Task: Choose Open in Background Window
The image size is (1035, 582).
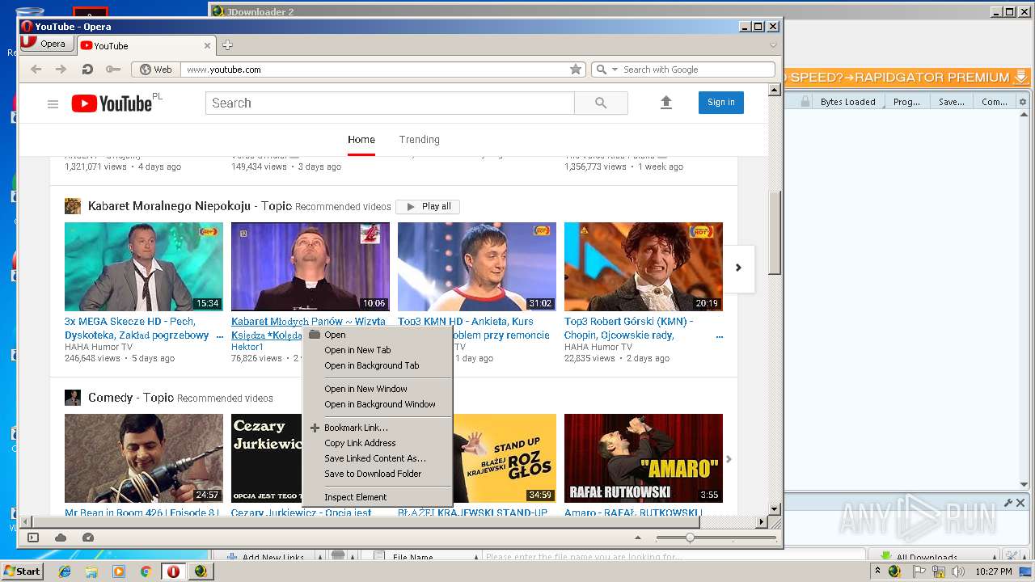Action: pyautogui.click(x=377, y=404)
